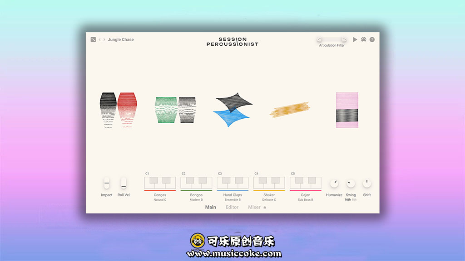Open the Hand Claps Ensemble B selector

click(232, 197)
